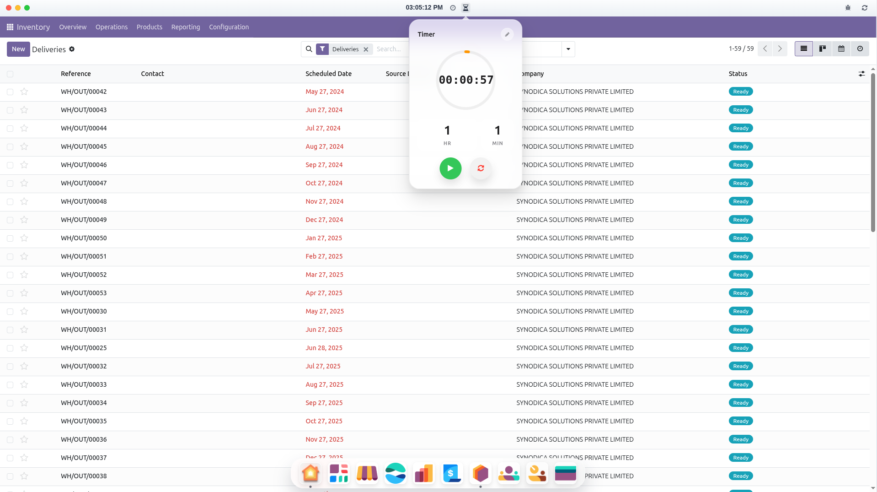Remove the Deliveries filter facet
Screen dimensions: 877x492
(x=366, y=49)
